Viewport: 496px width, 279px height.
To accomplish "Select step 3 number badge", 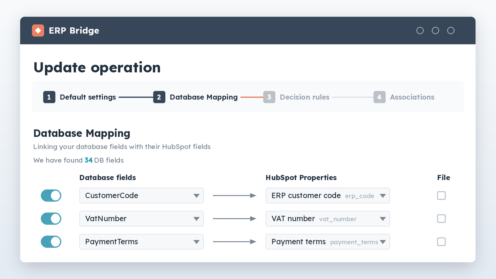I will point(269,97).
